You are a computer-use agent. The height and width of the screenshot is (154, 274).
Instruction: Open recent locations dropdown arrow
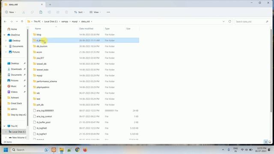[x=17, y=21]
